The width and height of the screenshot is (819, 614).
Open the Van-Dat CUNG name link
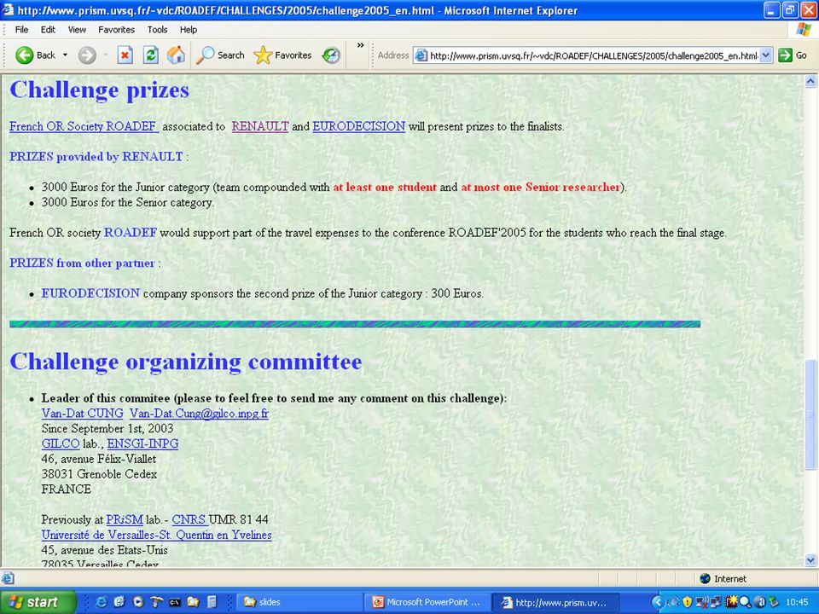83,413
